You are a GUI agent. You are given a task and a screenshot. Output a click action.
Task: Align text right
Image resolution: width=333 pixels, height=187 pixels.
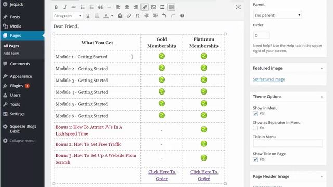[136, 7]
